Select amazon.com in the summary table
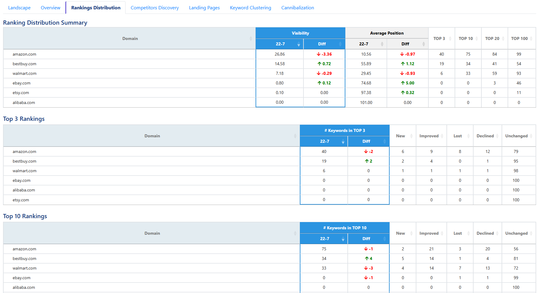The height and width of the screenshot is (293, 538). click(x=24, y=54)
